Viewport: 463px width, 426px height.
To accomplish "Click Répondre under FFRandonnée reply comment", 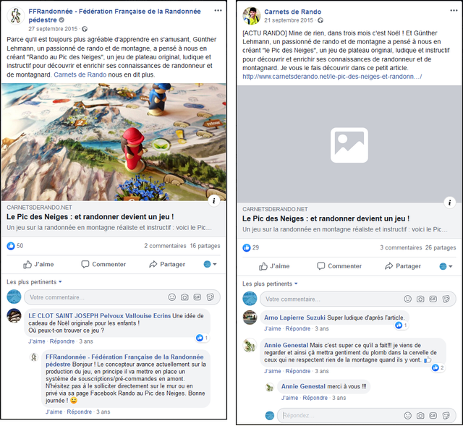I will (x=79, y=412).
